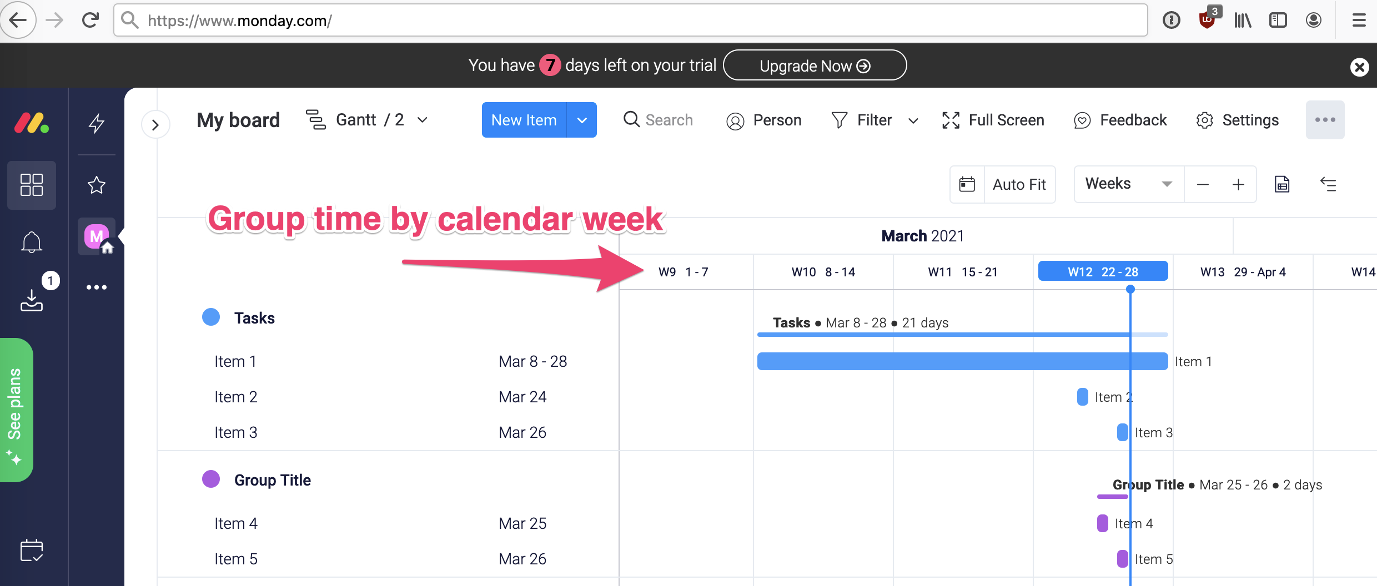Open the Weeks timescale dropdown
Viewport: 1377px width, 586px height.
(x=1127, y=184)
